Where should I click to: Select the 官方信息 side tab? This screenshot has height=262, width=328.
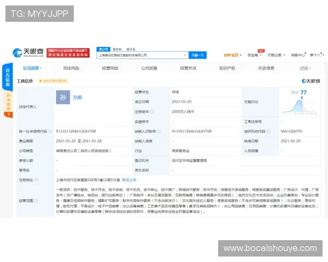click(x=8, y=77)
